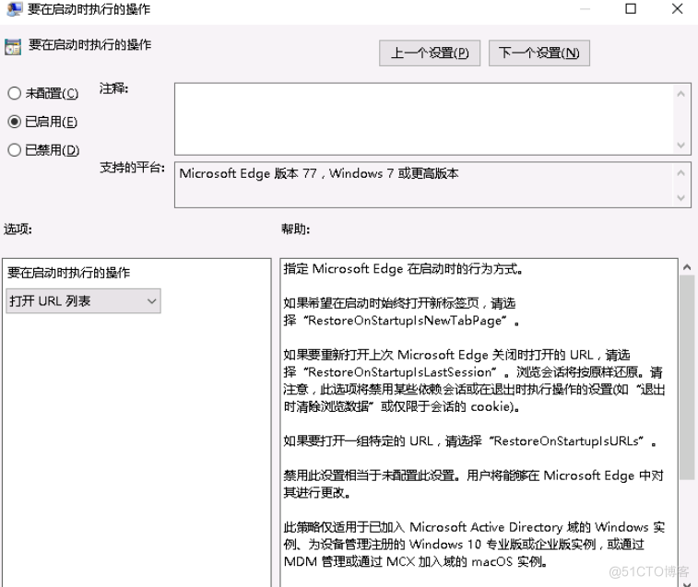
Task: Go to 上一个设置(P) previous setting
Action: (x=430, y=53)
